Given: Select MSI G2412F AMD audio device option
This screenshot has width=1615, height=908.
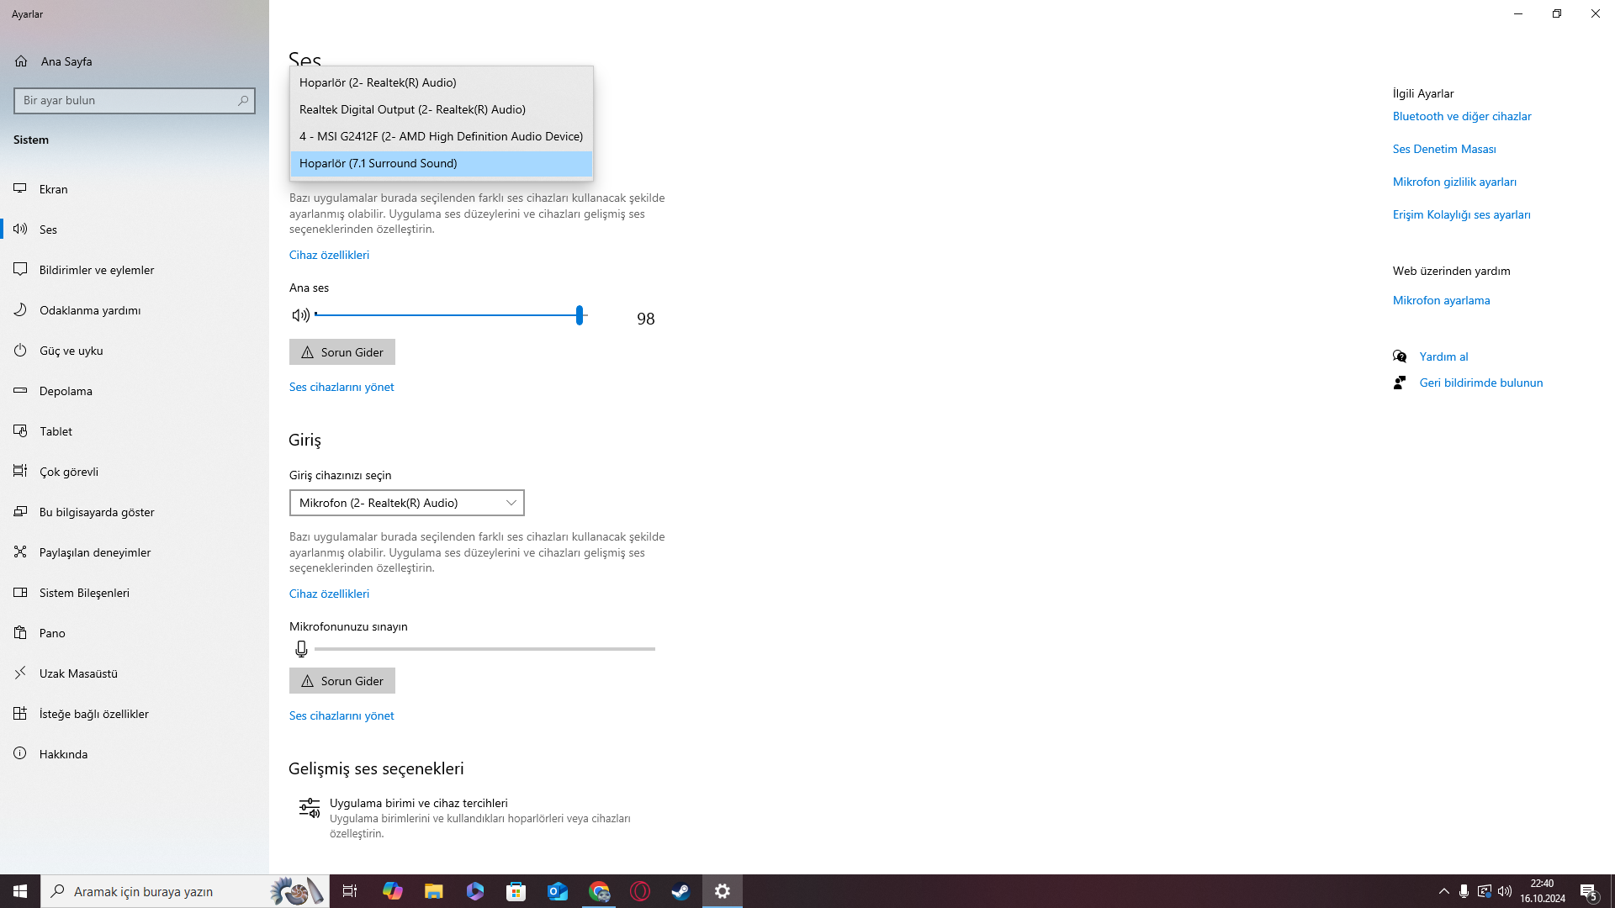Looking at the screenshot, I should (x=441, y=136).
